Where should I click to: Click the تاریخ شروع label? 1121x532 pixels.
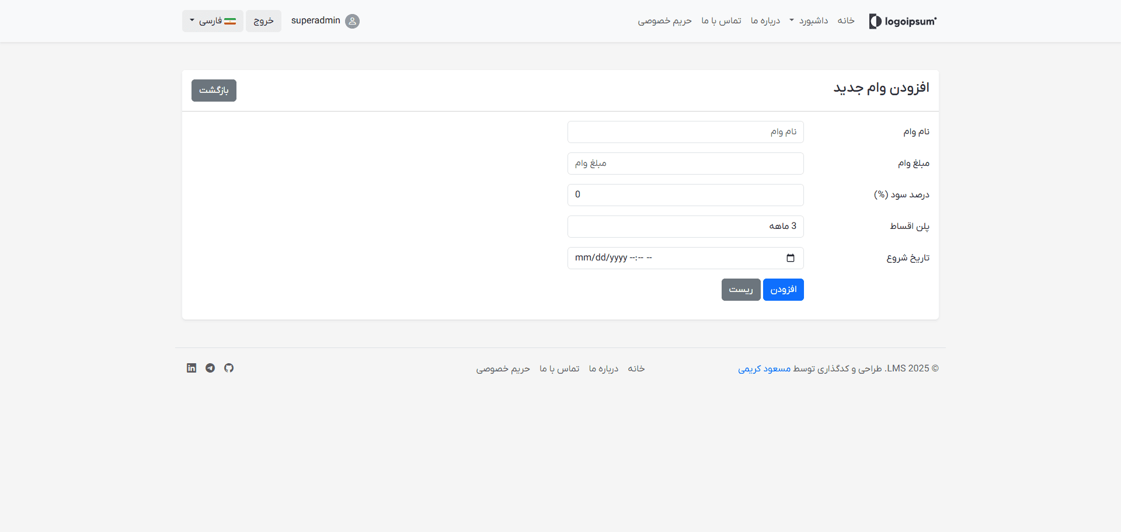[908, 258]
